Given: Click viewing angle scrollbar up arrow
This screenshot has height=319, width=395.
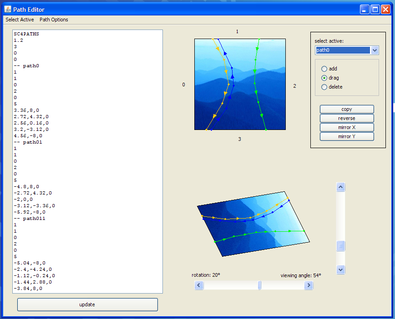Looking at the screenshot, I should [x=340, y=187].
